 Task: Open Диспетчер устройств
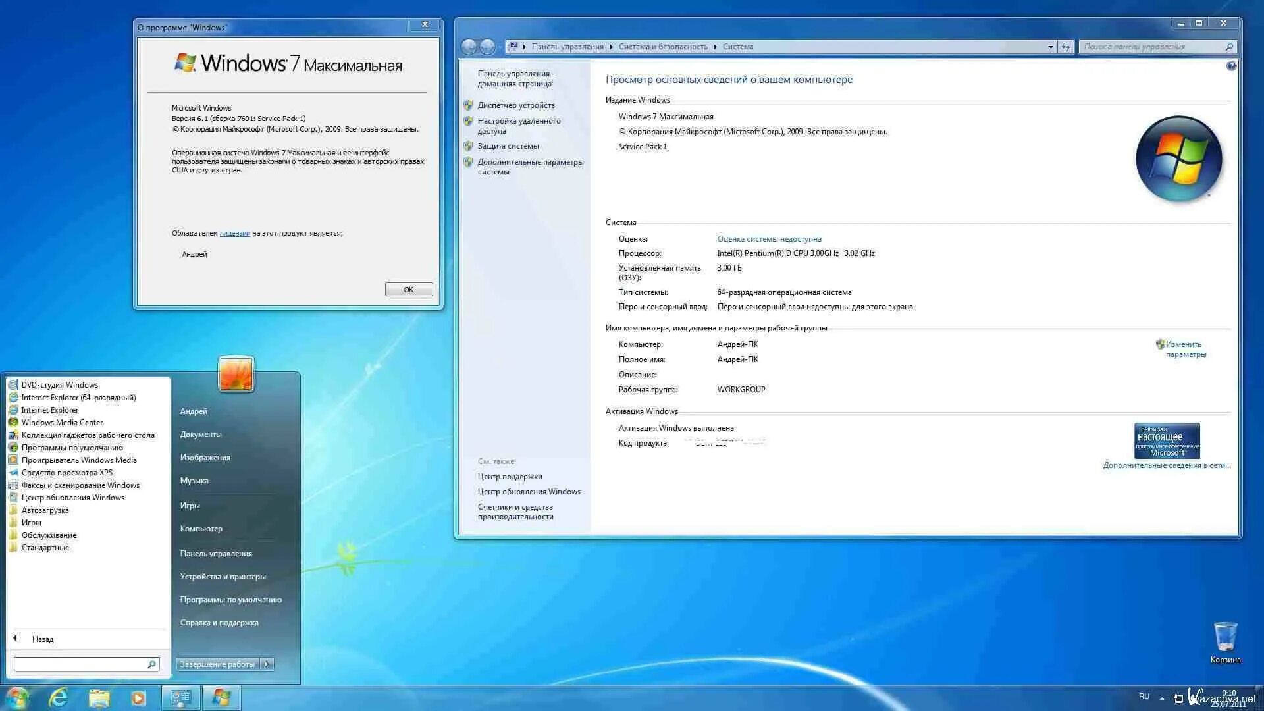click(516, 105)
